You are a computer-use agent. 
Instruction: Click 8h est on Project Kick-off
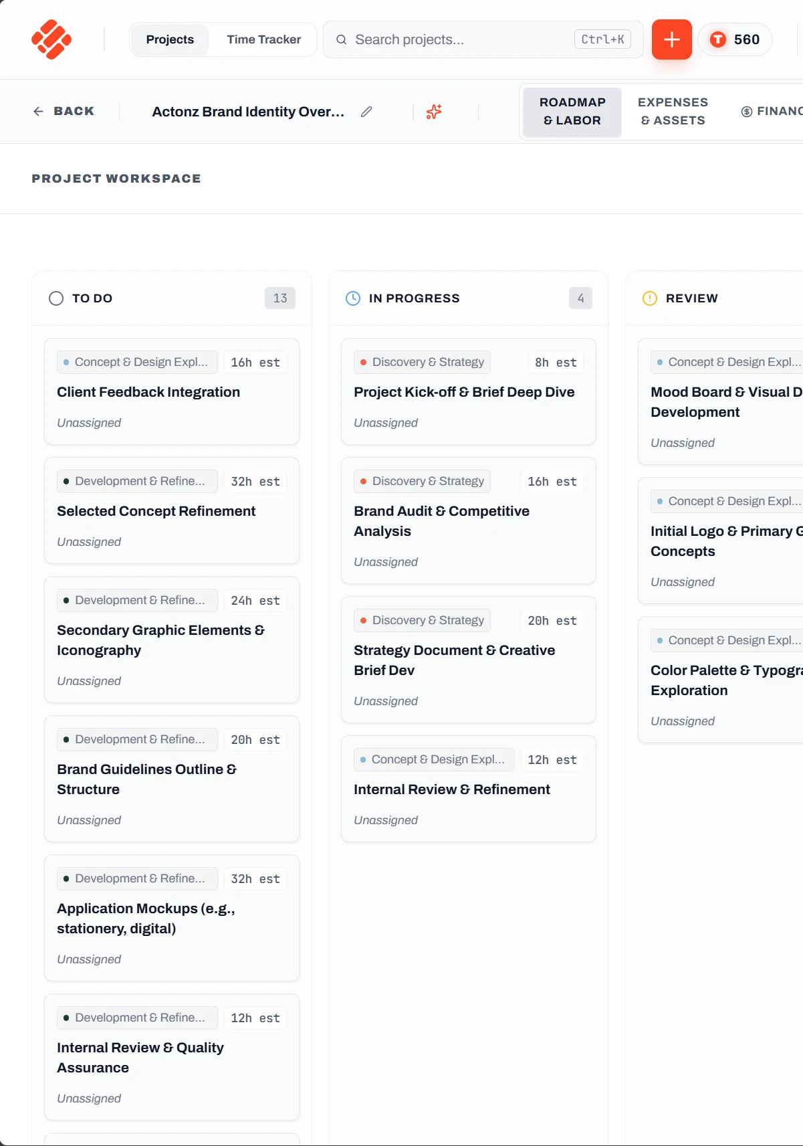tap(556, 363)
